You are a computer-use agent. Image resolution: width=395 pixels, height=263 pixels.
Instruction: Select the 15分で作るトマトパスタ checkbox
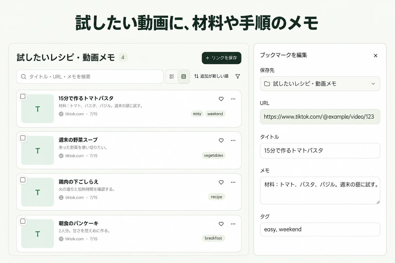point(23,96)
